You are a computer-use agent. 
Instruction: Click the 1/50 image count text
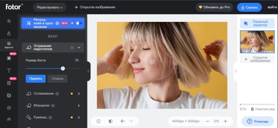(243, 109)
